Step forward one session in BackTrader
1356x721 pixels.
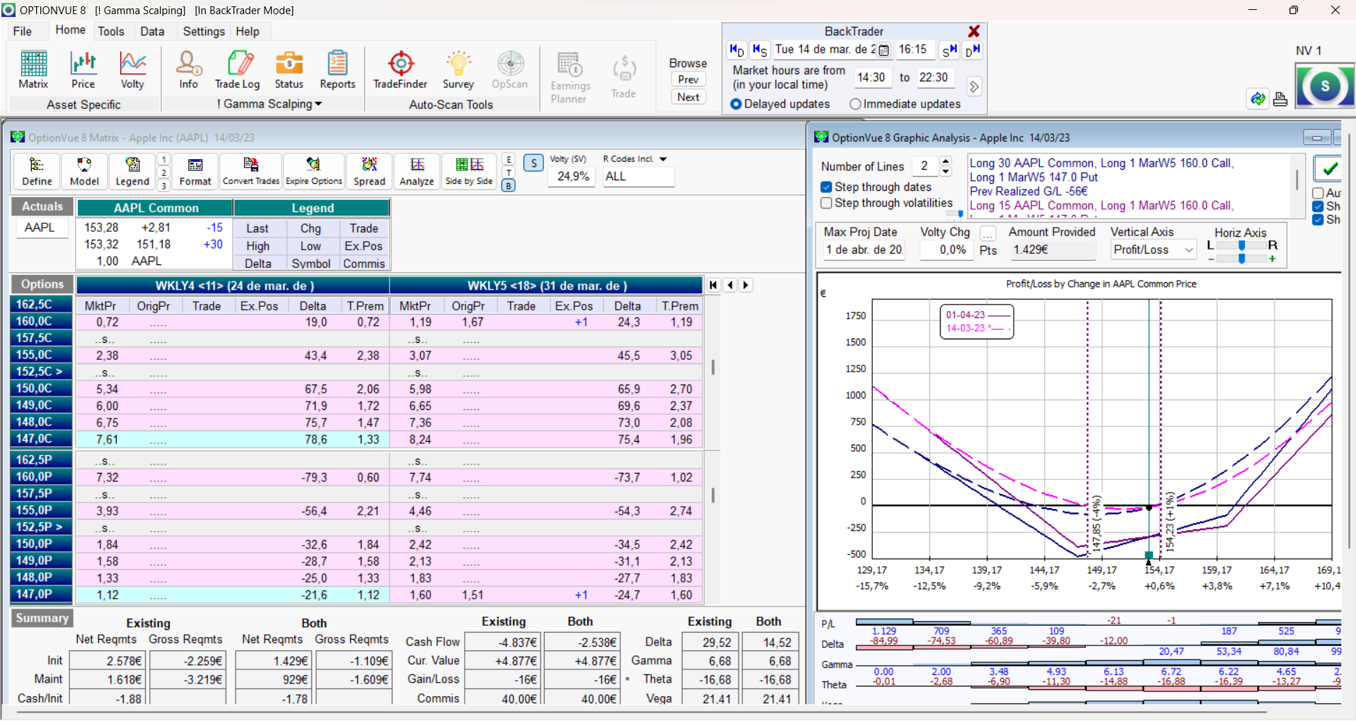[949, 49]
